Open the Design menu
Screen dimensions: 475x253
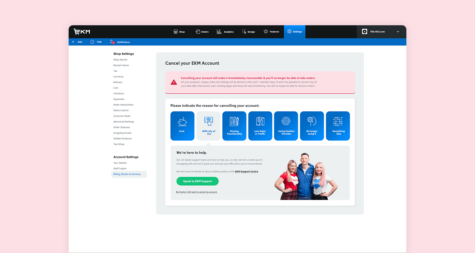248,32
